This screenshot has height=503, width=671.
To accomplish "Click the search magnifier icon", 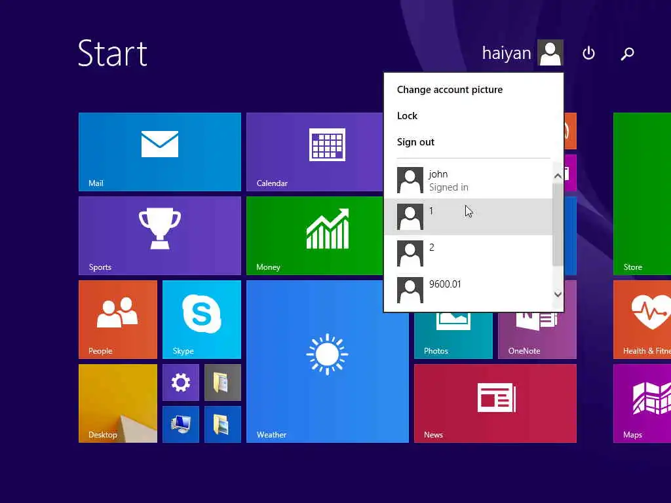I will point(627,54).
